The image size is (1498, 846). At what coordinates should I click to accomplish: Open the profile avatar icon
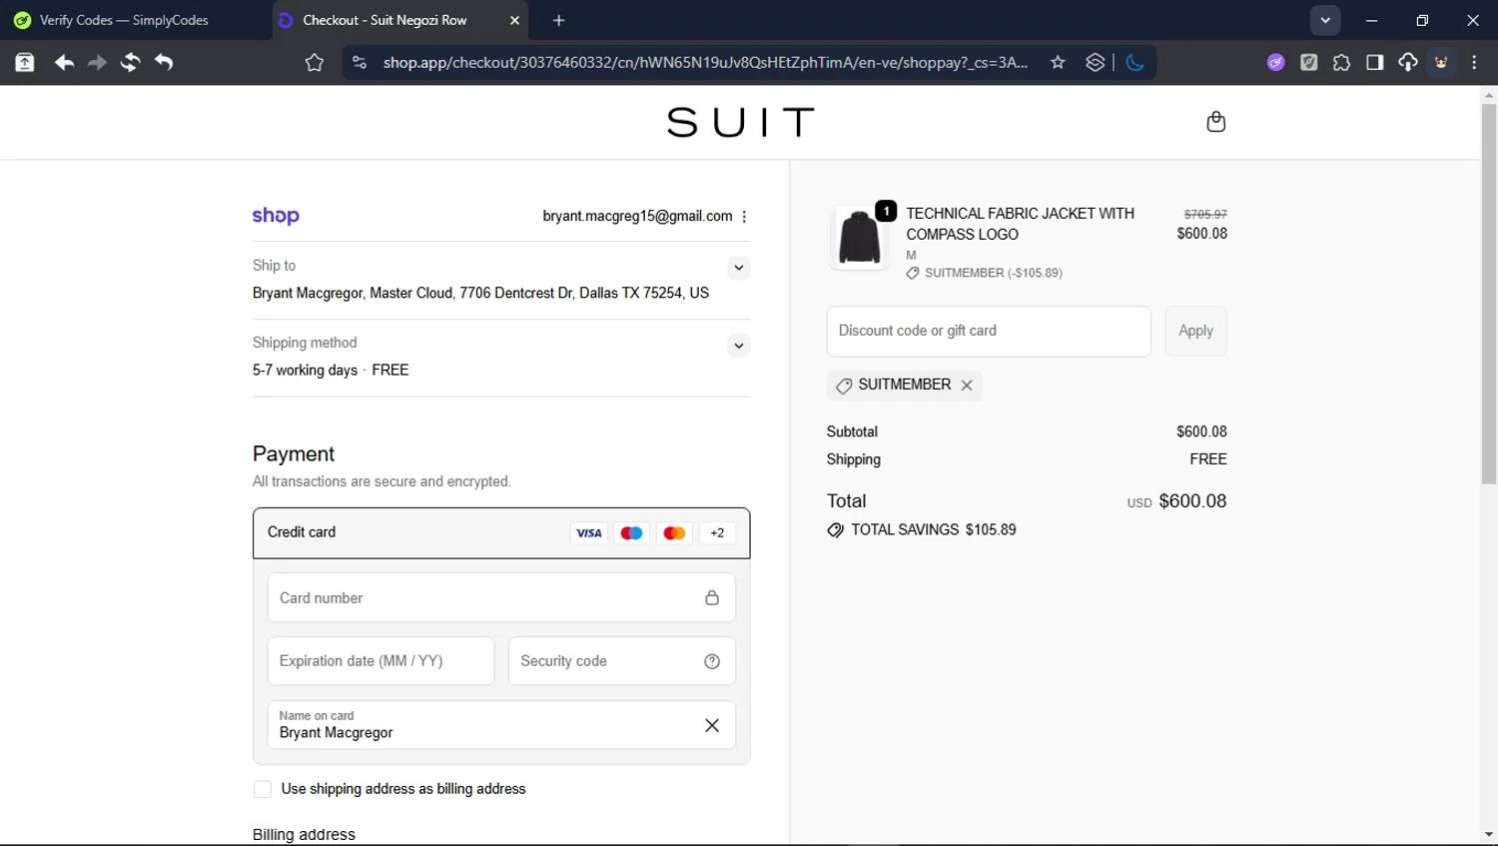coord(1441,63)
